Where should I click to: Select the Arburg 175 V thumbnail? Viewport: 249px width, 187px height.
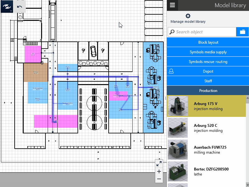pos(178,106)
